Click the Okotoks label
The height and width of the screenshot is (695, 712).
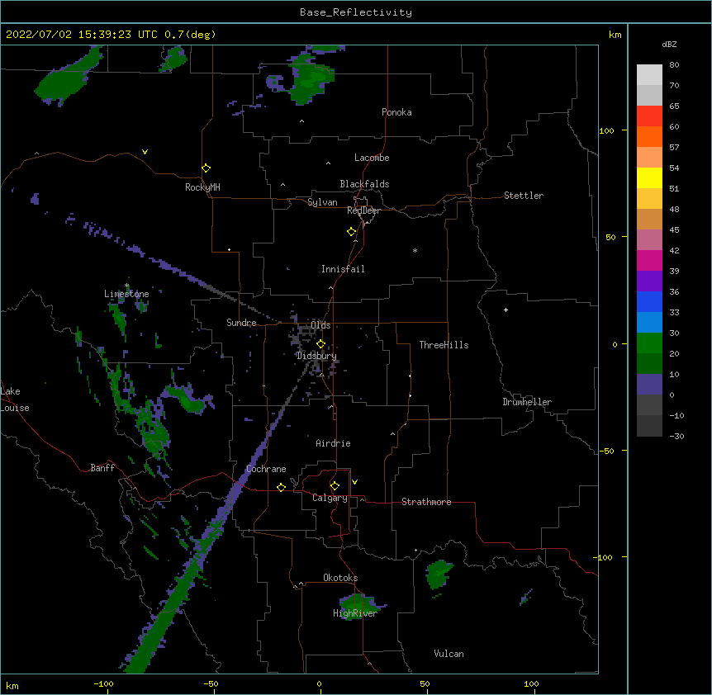(340, 578)
